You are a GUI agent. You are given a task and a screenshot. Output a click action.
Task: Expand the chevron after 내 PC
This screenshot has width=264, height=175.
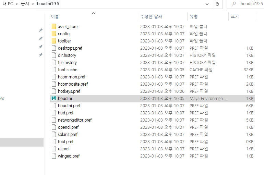(17, 4)
